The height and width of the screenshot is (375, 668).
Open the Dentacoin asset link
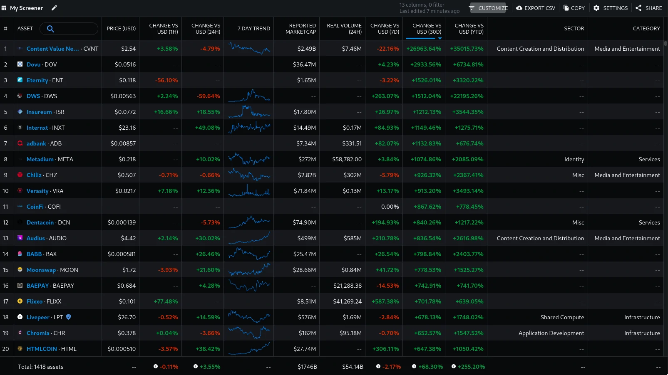40,222
